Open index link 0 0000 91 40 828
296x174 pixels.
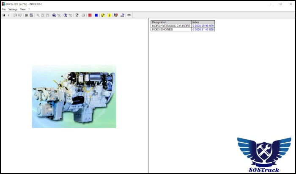(x=203, y=30)
